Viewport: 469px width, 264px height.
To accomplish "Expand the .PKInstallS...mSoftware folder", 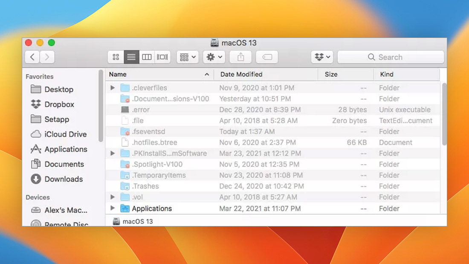I will (113, 153).
